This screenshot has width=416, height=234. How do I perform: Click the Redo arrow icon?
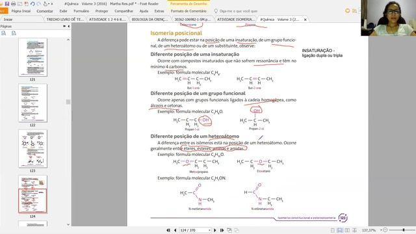point(39,4)
